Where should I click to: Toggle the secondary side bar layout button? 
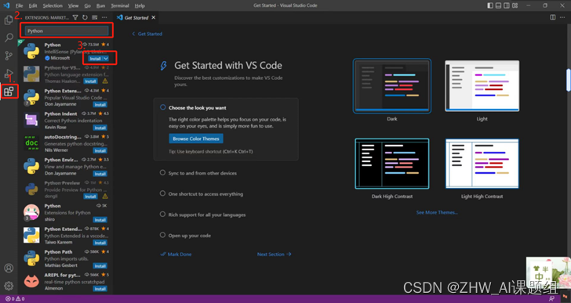click(x=507, y=5)
